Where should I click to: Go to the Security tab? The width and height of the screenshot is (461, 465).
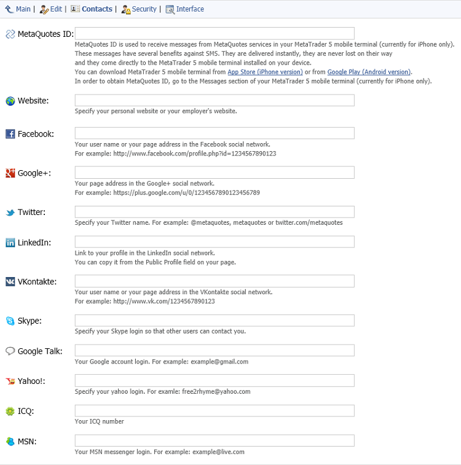[144, 9]
